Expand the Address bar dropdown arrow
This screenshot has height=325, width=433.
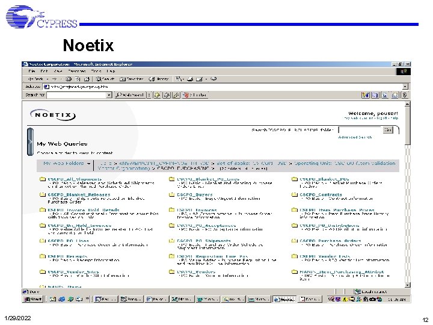coord(405,87)
